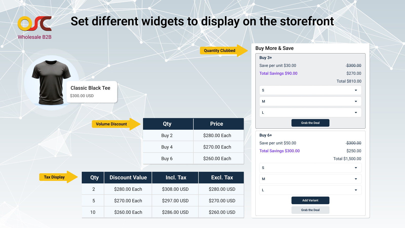Select the Buy 4 row in volume table
405x228 pixels.
(x=167, y=147)
